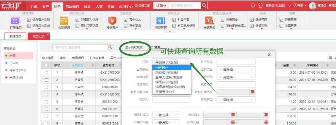Image resolution: width=336 pixels, height=125 pixels.
Task: Click the top search magnifier button
Action: 204,5
